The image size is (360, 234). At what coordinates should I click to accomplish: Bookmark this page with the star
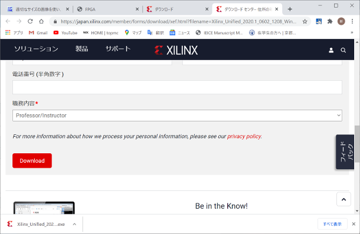pos(305,22)
